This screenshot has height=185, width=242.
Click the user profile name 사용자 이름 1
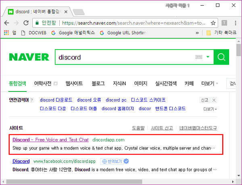click(x=177, y=6)
